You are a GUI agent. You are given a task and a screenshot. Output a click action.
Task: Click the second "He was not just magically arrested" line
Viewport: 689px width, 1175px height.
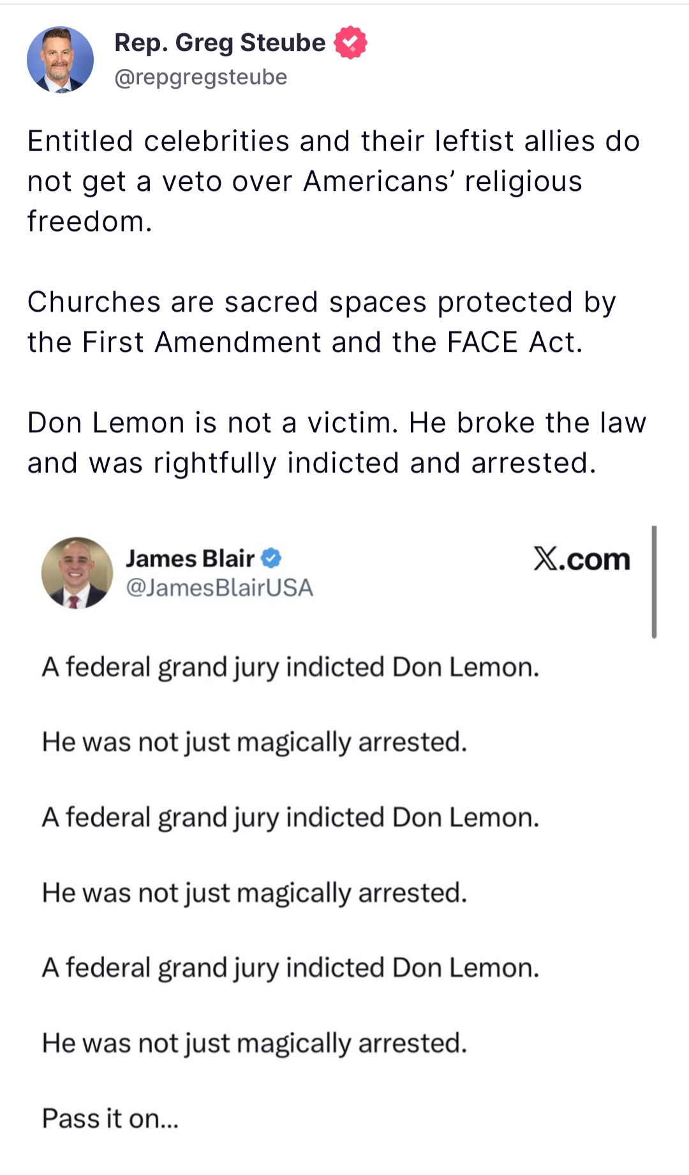254,893
